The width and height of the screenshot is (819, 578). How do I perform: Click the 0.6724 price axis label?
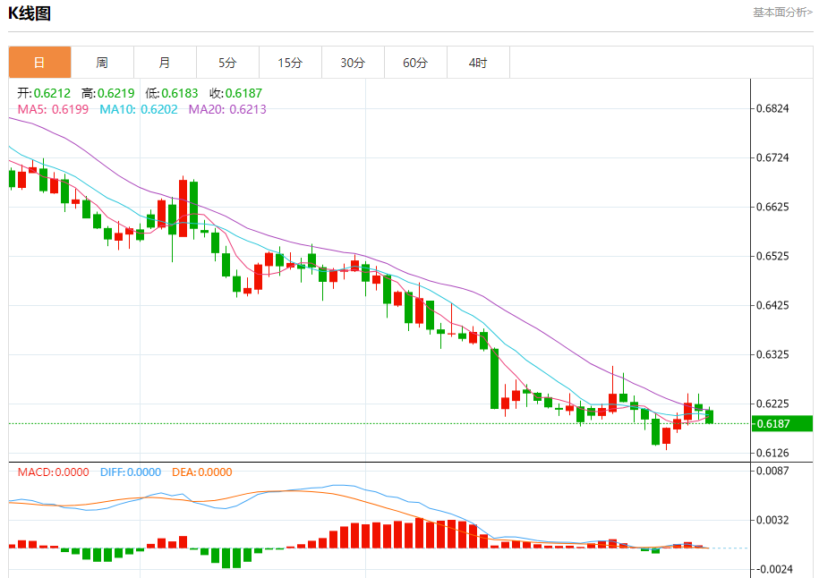pyautogui.click(x=772, y=157)
